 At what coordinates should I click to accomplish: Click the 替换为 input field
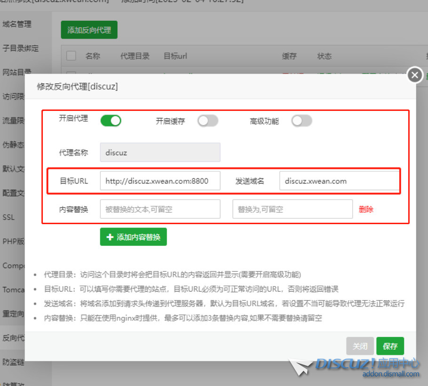pos(292,209)
